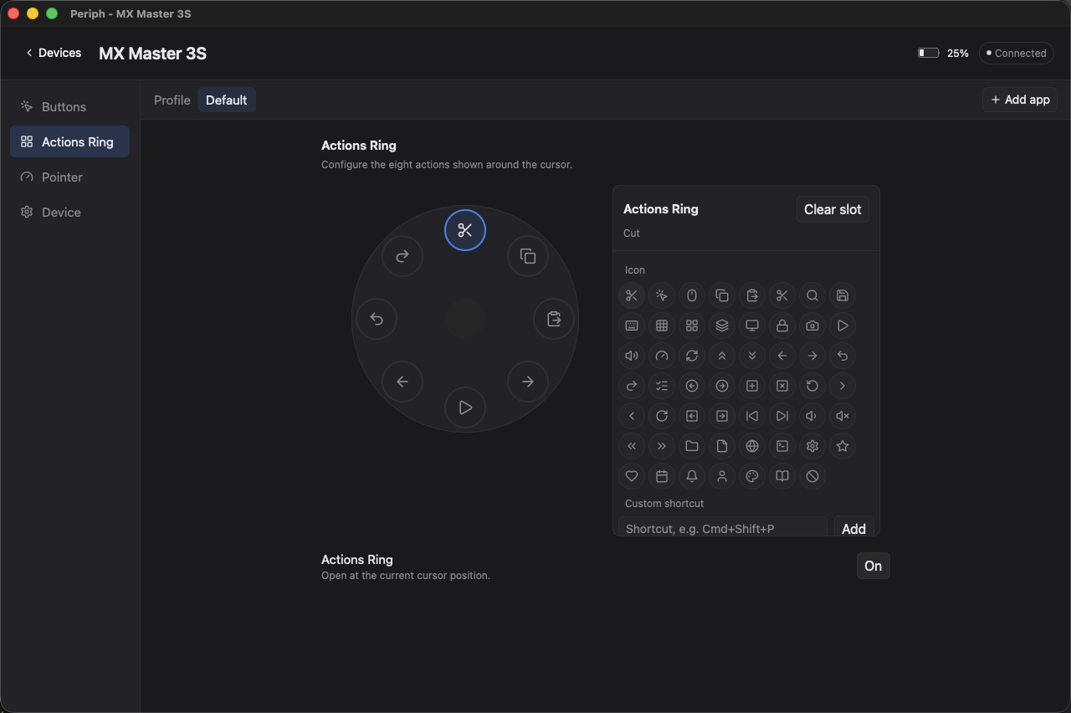The height and width of the screenshot is (713, 1071).
Task: Select the Copy slot on the ring
Action: click(x=528, y=256)
